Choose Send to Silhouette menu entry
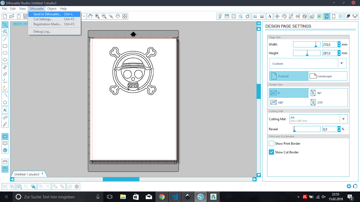Screen dimensions: 360x202 tap(54, 14)
